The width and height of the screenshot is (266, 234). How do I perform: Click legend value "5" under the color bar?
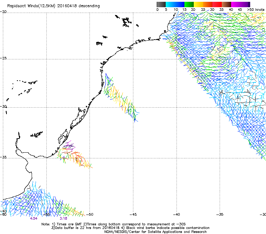[166, 10]
